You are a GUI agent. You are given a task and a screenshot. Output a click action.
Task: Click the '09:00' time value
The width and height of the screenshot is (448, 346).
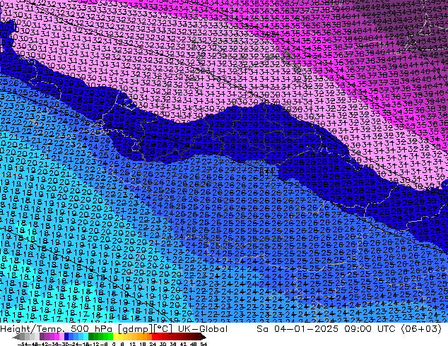pos(358,329)
